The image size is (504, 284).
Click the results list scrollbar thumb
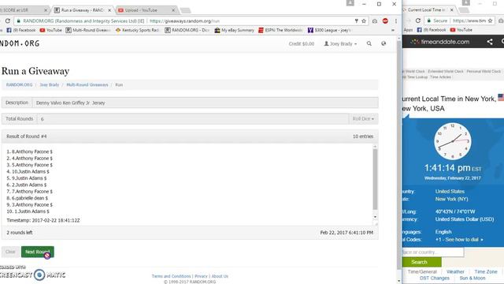point(375,179)
